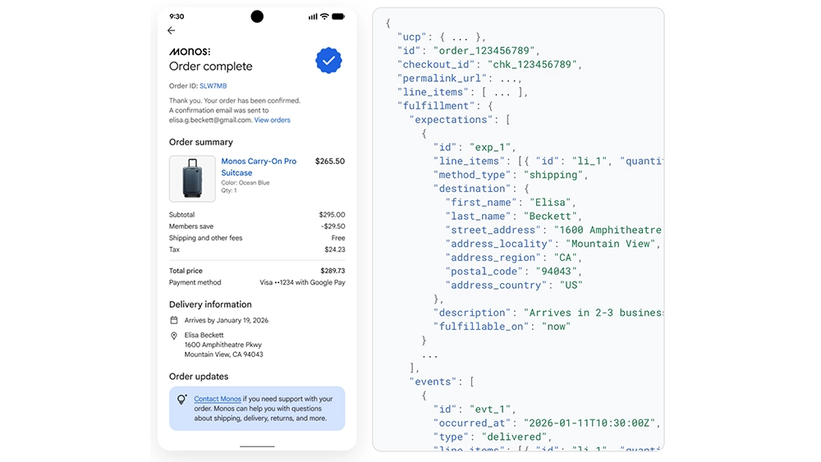Viewport: 821px width, 462px height.
Task: Click the "evt_1" value in JSON
Action: 489,409
